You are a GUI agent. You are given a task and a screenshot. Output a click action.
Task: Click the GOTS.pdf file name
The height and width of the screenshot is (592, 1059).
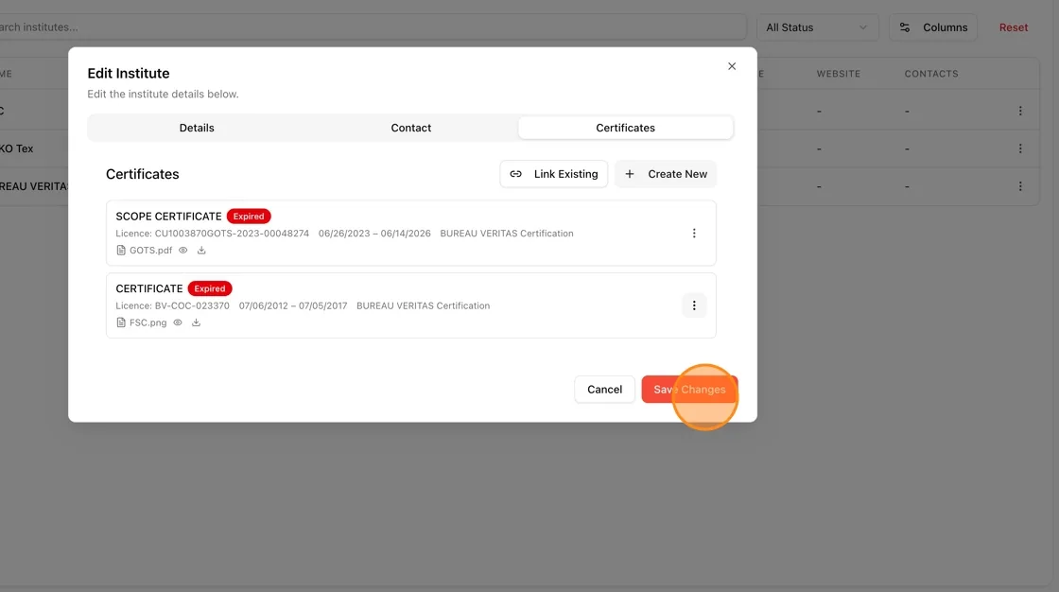click(x=150, y=250)
